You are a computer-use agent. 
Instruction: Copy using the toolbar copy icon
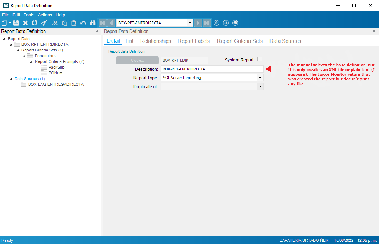pyautogui.click(x=65, y=23)
